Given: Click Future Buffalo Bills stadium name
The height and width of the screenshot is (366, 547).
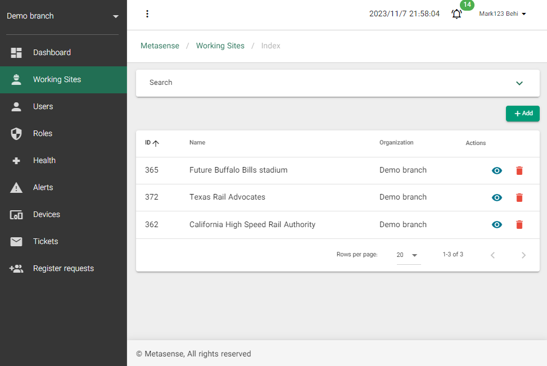Looking at the screenshot, I should (x=238, y=170).
